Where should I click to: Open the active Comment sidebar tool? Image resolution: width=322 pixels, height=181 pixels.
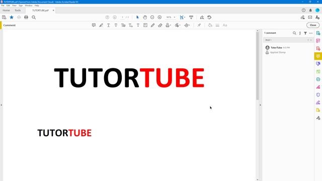(318, 56)
